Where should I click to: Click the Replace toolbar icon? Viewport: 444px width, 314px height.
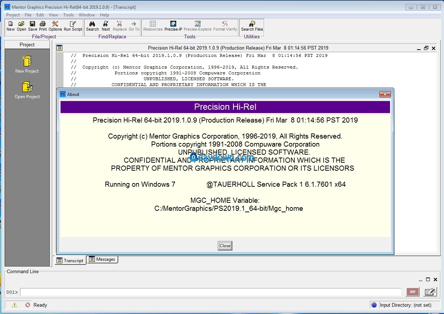pos(120,24)
